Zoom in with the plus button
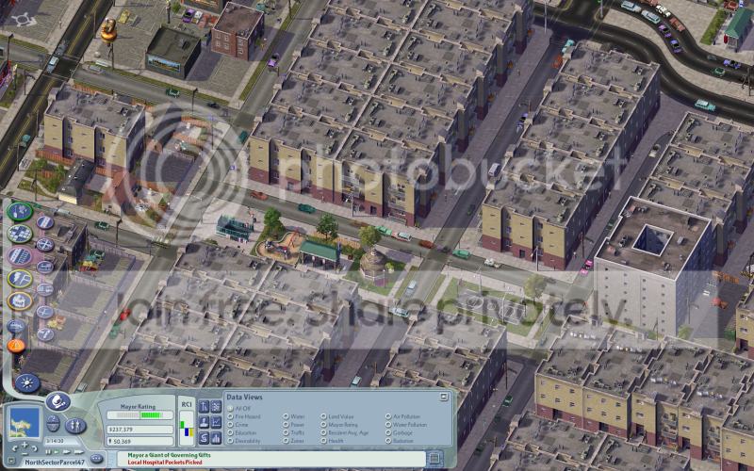This screenshot has width=754, height=471. tap(25, 445)
